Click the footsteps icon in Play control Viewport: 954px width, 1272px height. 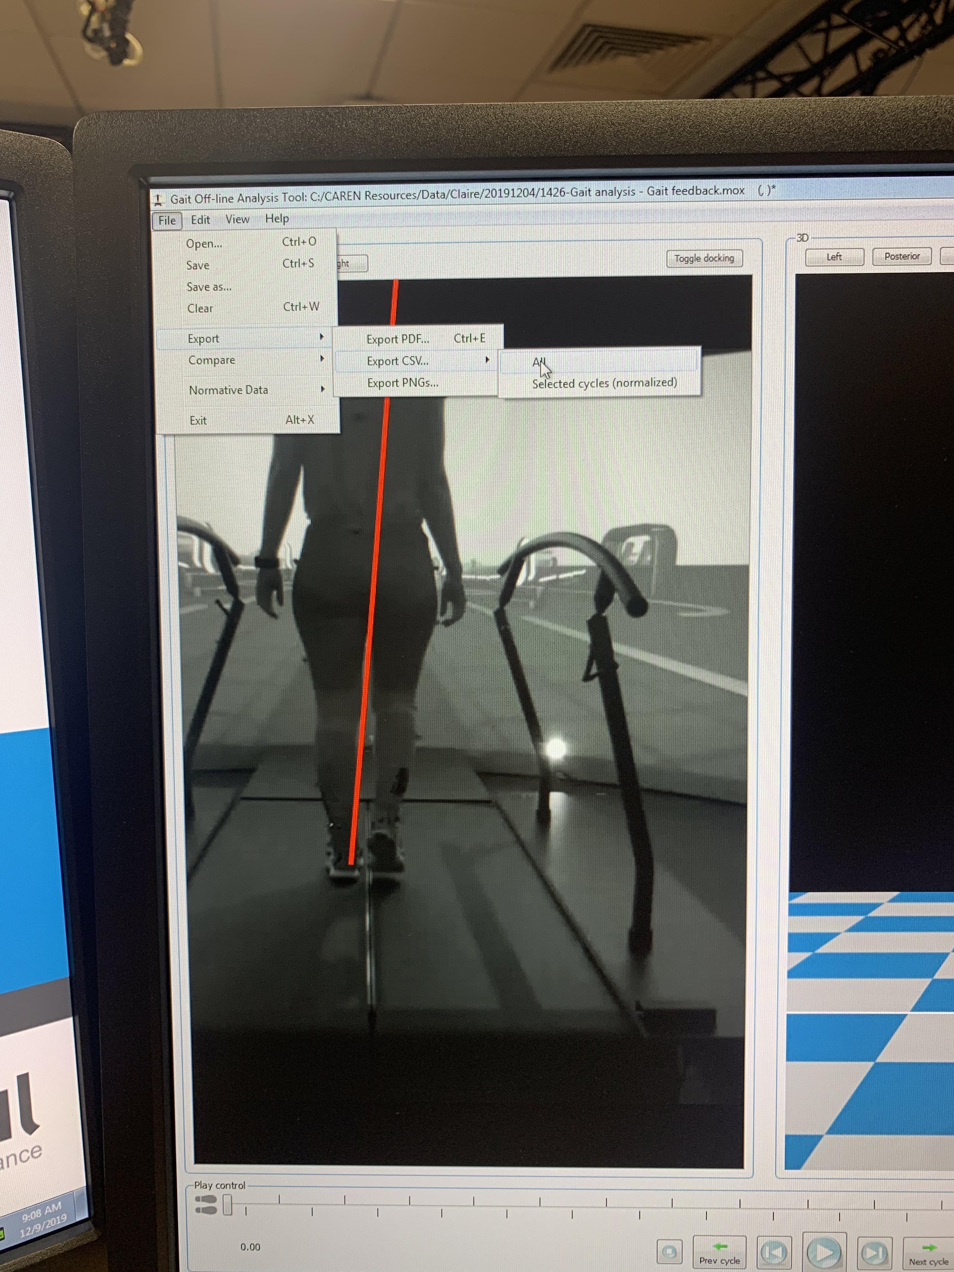click(205, 1204)
